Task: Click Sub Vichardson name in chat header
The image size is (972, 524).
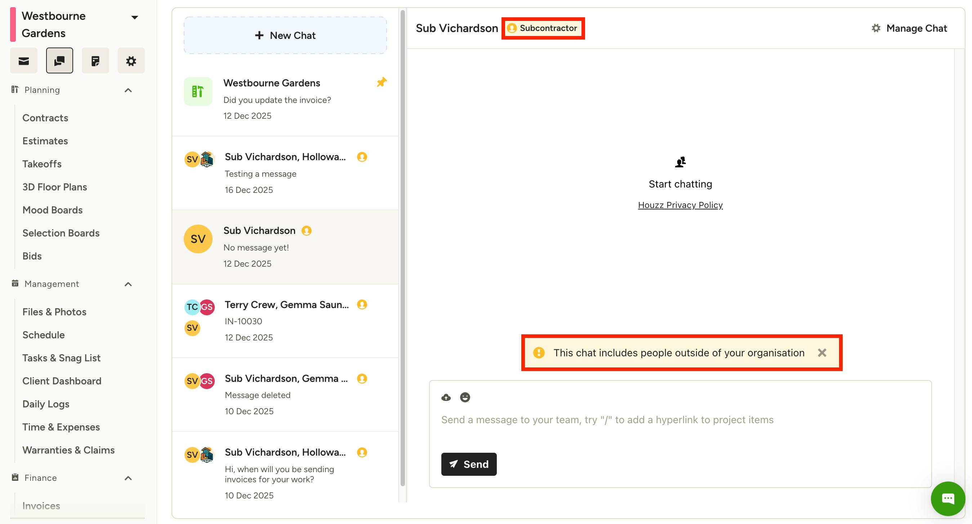Action: 457,28
